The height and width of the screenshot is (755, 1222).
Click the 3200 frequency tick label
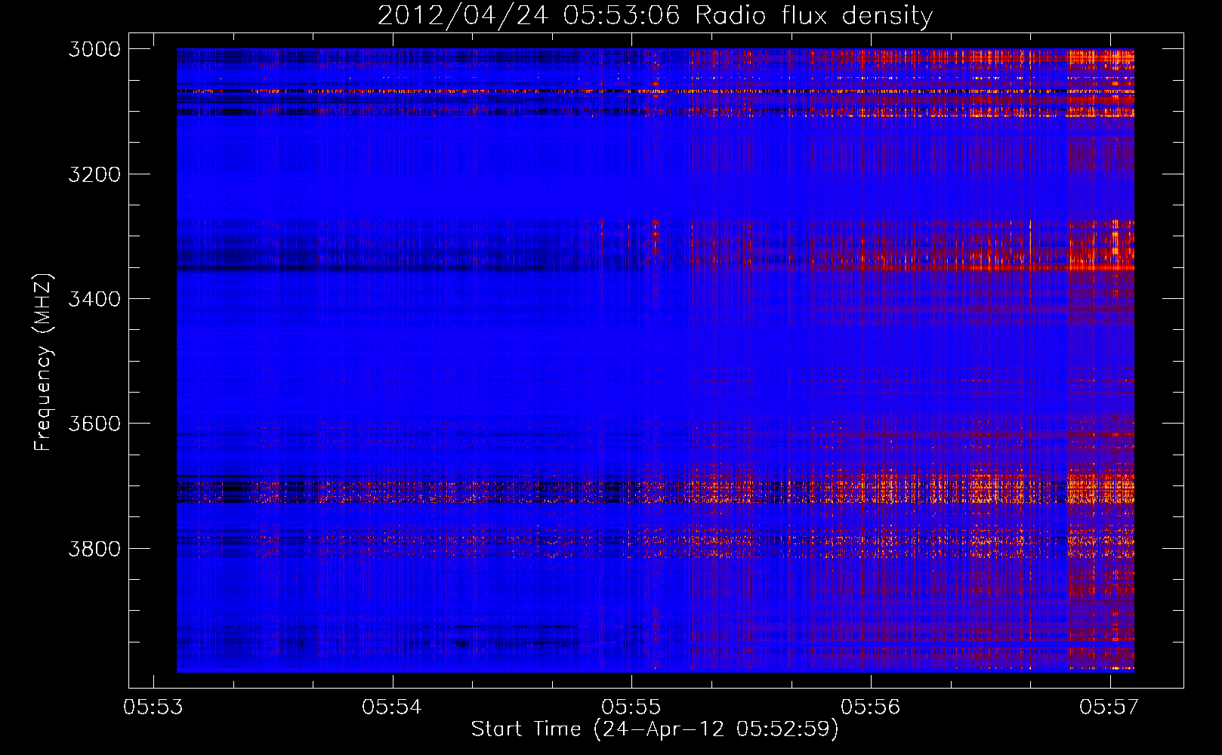[94, 174]
